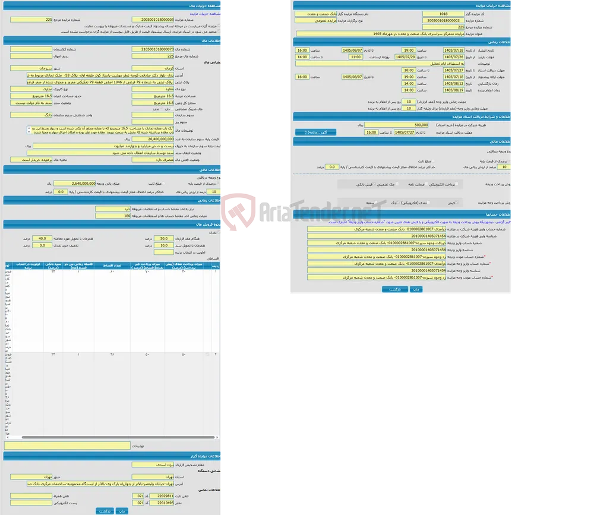Click the تعداد اقساط column header
594x515 pixels.
click(112, 266)
